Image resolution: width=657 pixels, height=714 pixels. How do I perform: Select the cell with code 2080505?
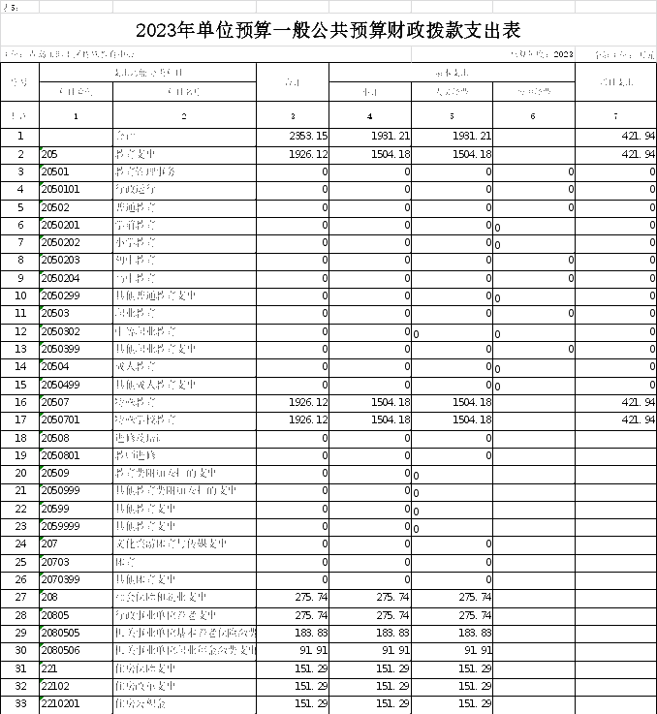coord(76,633)
